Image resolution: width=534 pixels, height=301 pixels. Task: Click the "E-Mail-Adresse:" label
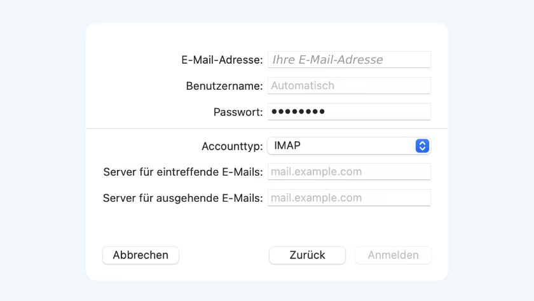[x=222, y=60]
